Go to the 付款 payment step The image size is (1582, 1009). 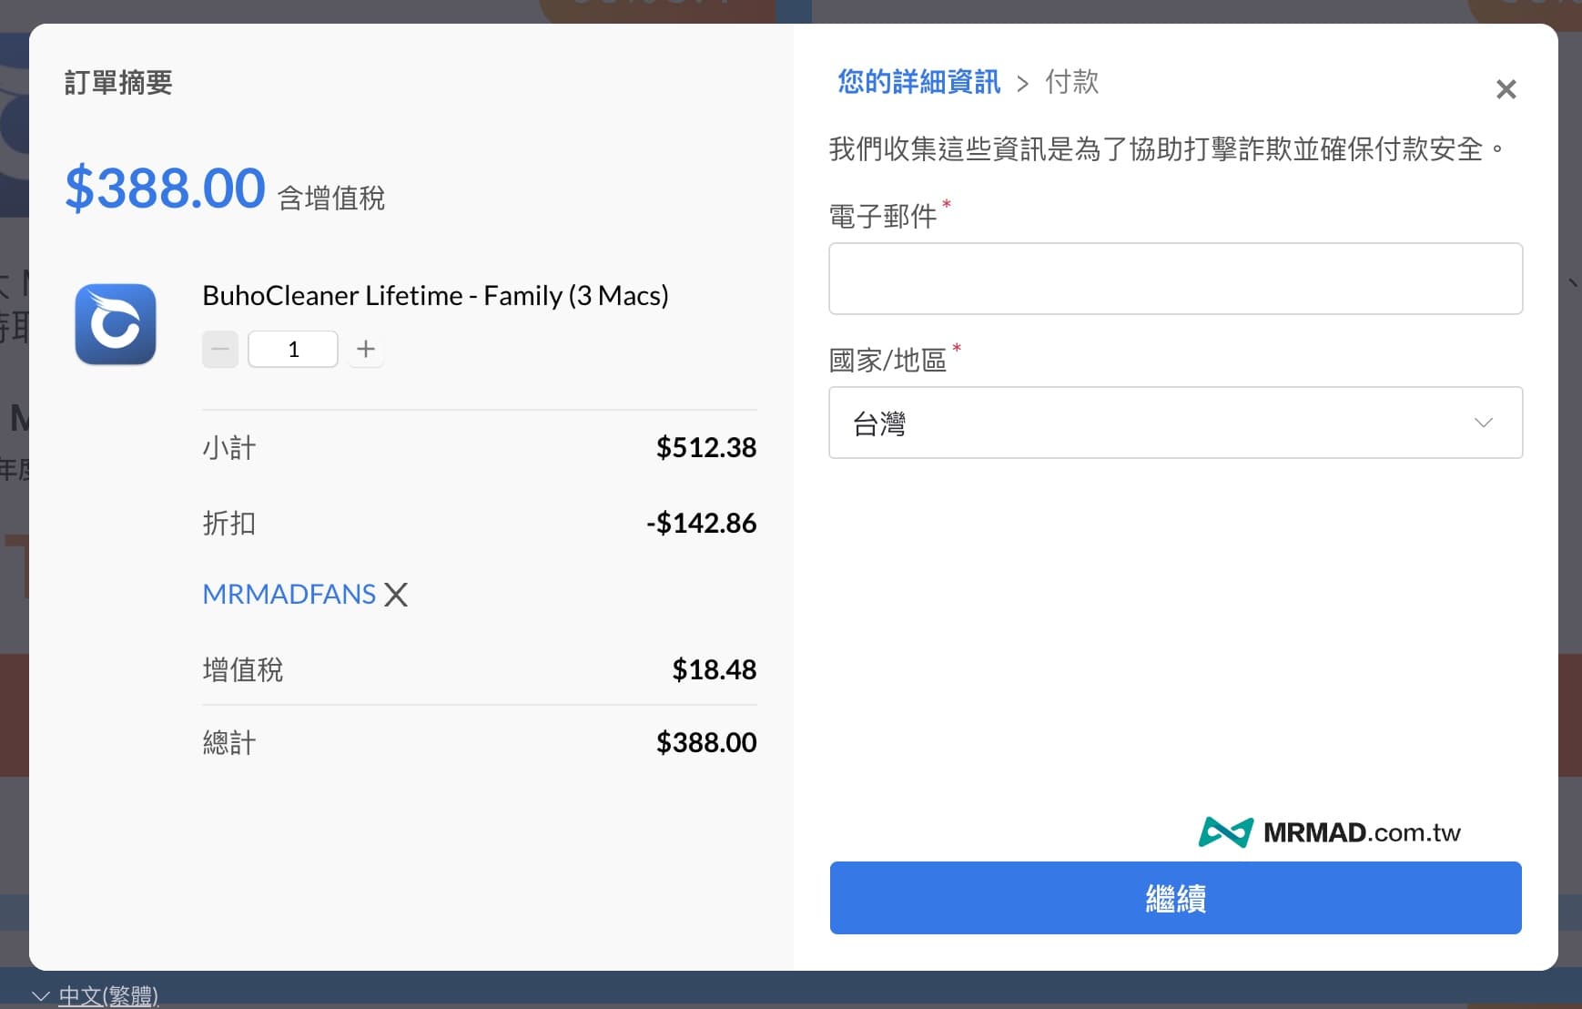(1071, 82)
